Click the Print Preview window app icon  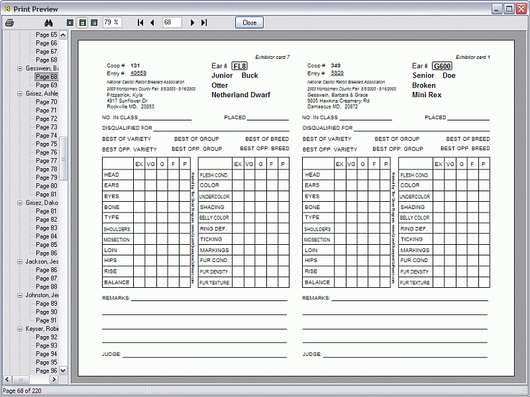tap(7, 9)
